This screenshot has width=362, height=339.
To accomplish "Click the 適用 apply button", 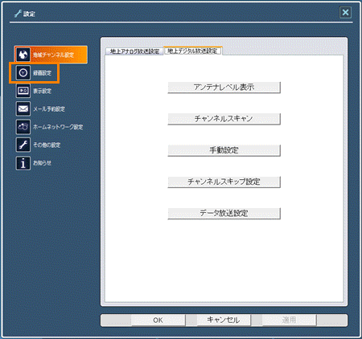I will (289, 320).
